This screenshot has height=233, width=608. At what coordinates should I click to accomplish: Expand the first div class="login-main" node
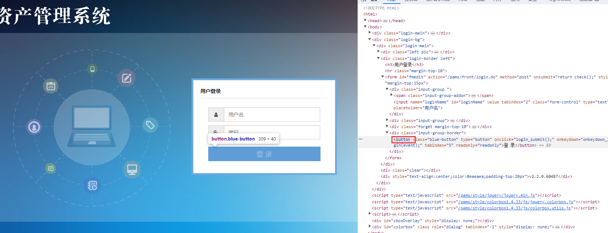tap(370, 33)
